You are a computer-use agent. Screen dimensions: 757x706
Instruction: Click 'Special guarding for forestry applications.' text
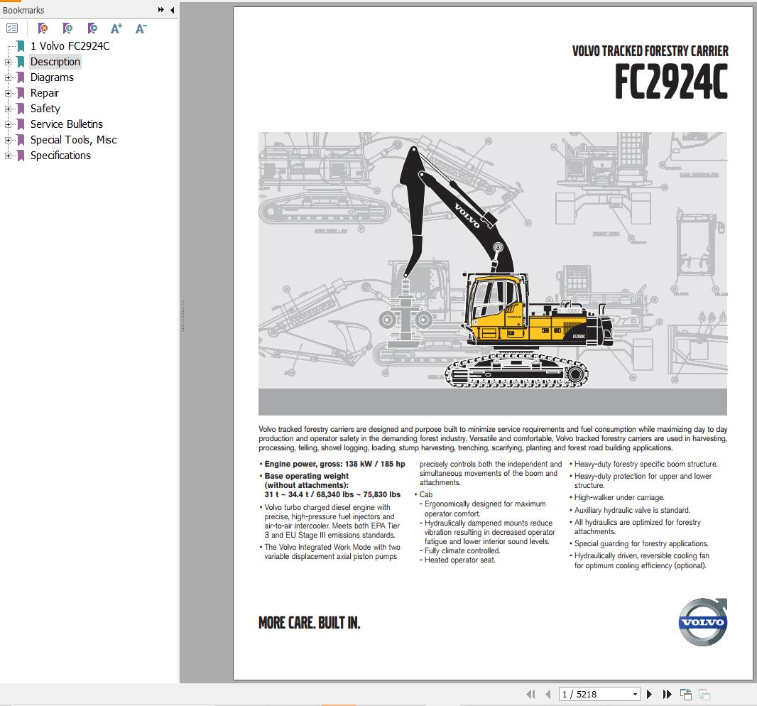click(641, 543)
